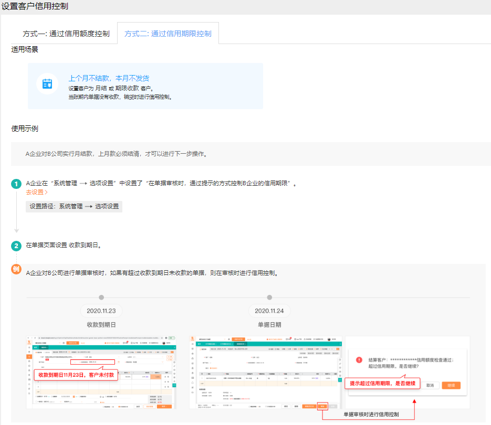Click the red callout 收款到期日11月23日，客户未付款
Viewport: 491px width, 425px height.
pos(76,375)
